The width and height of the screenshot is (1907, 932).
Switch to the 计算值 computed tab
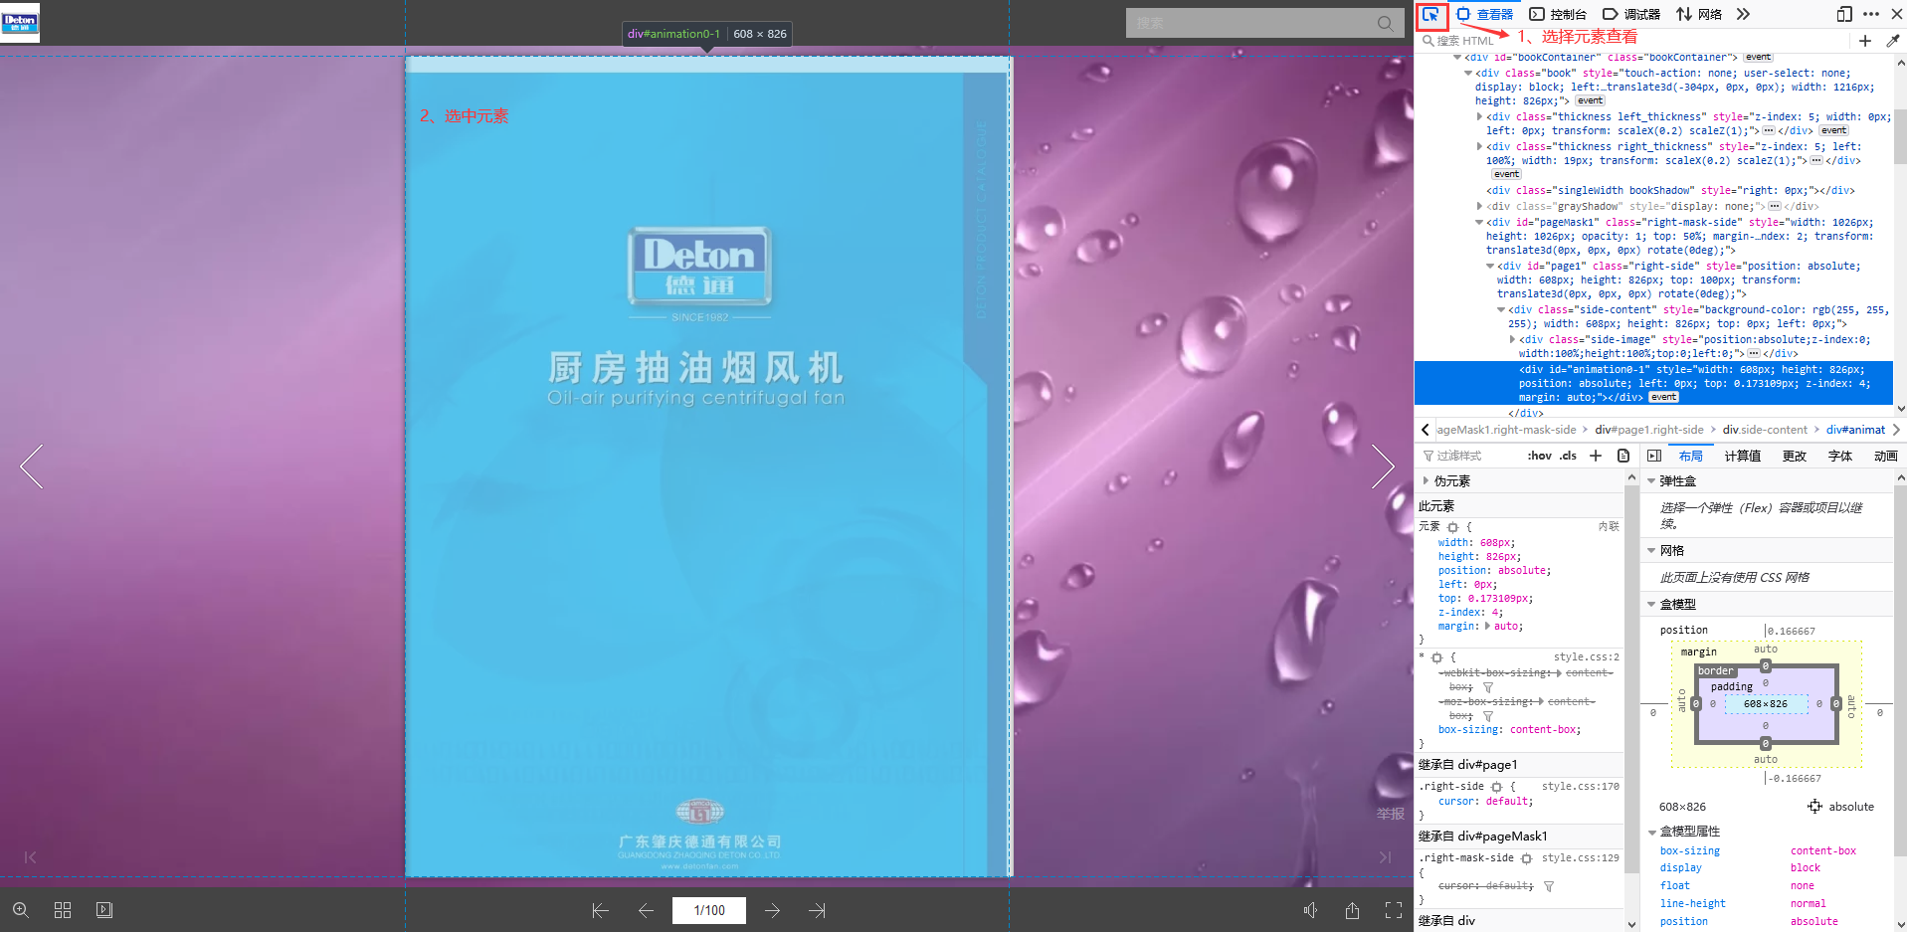[x=1742, y=456]
